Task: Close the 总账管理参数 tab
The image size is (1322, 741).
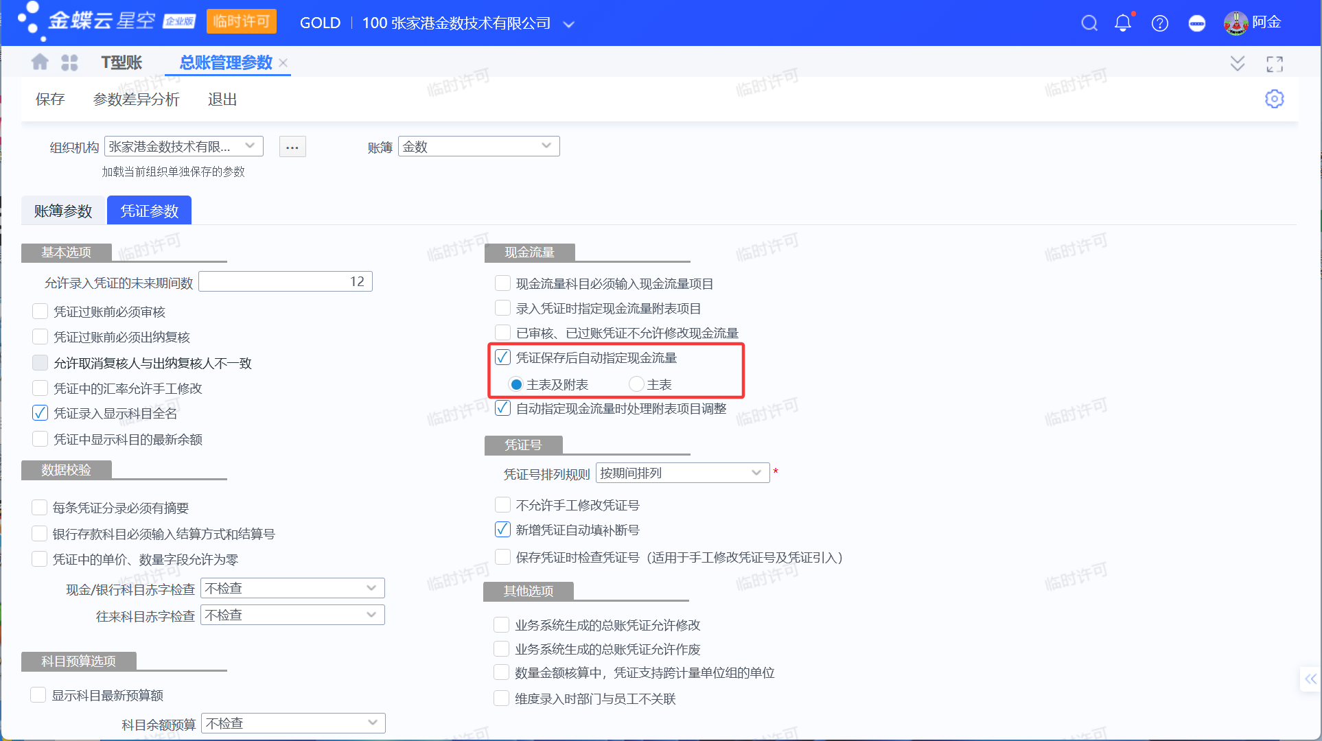Action: pos(283,62)
